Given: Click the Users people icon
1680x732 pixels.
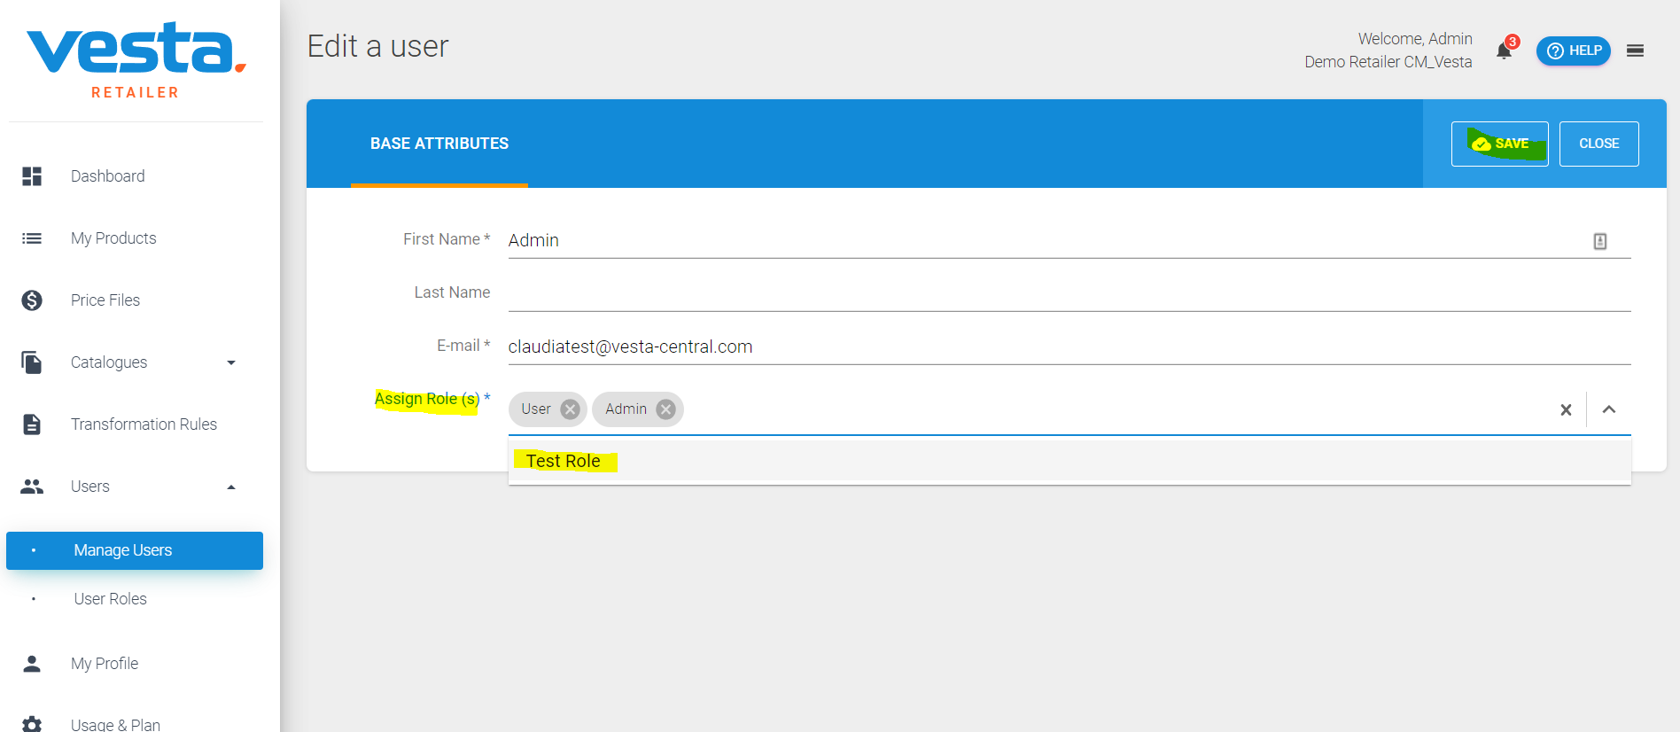Looking at the screenshot, I should coord(32,487).
